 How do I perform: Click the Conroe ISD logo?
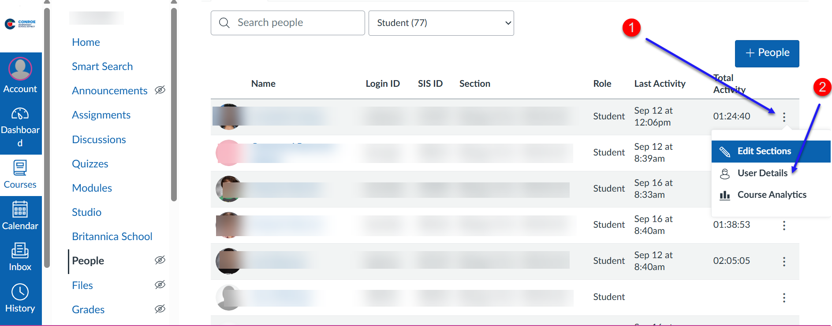20,23
